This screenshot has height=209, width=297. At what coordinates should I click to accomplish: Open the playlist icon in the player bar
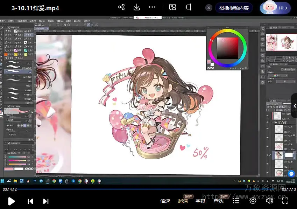[x=236, y=201]
